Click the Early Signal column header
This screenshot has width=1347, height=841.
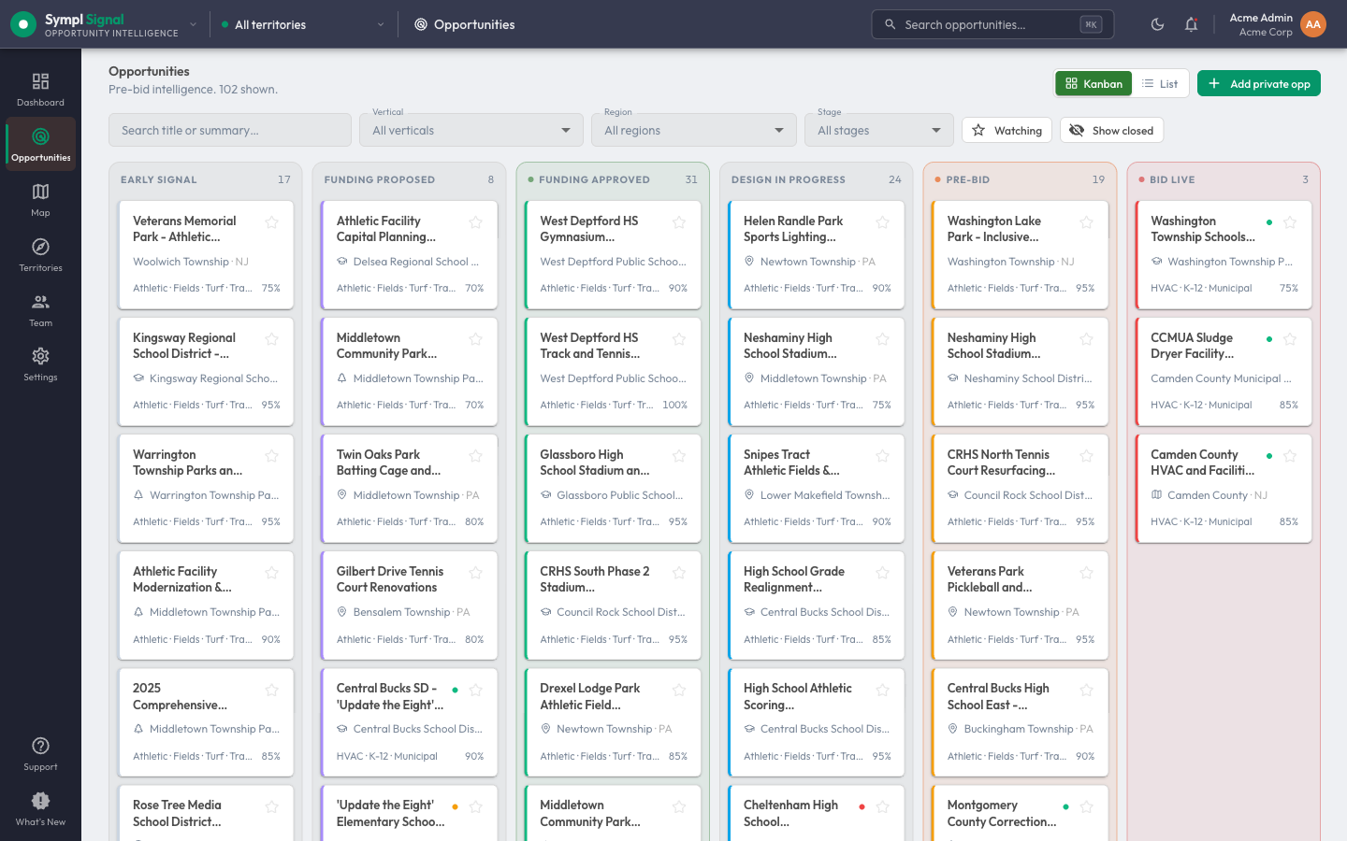click(206, 179)
